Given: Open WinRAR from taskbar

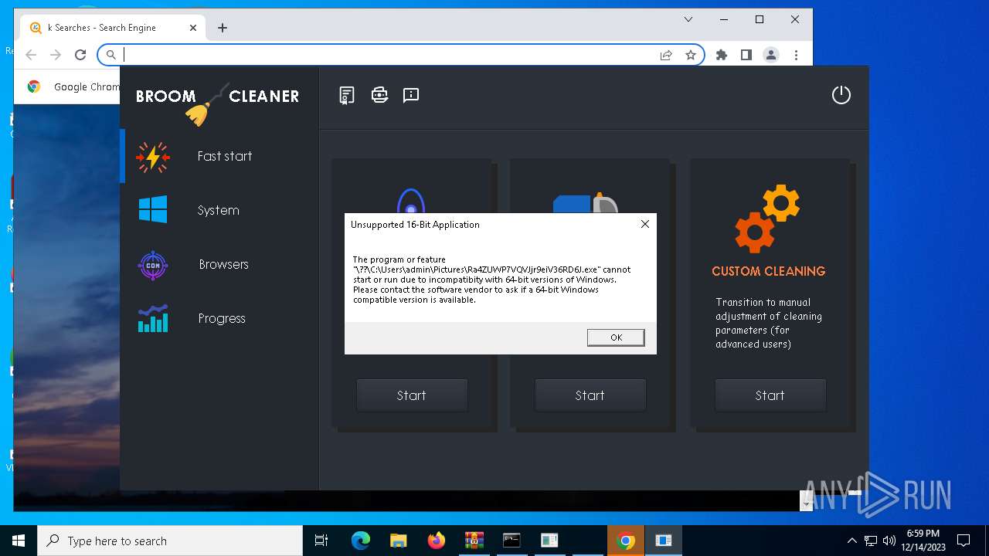Looking at the screenshot, I should coord(474,541).
